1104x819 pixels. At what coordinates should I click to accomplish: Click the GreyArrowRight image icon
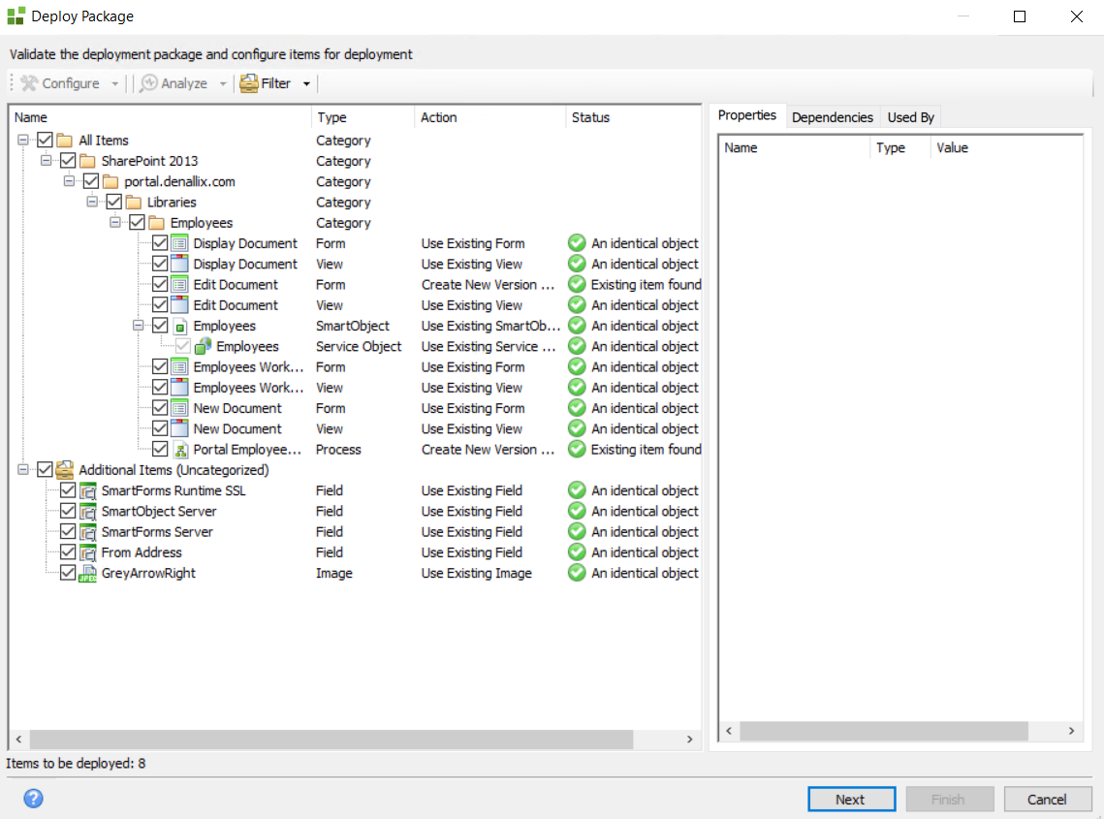click(x=87, y=574)
